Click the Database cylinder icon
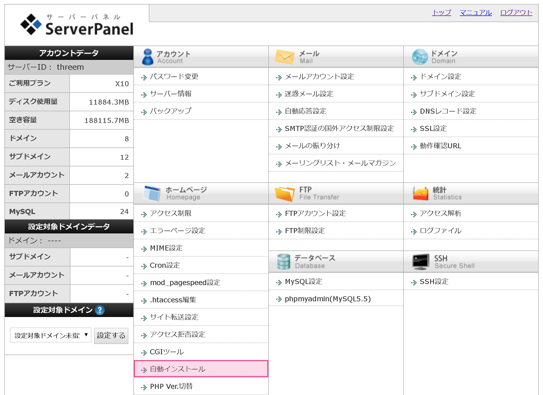 [283, 261]
